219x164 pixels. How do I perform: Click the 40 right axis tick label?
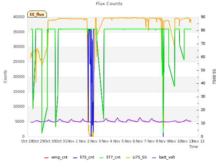coord(203,83)
